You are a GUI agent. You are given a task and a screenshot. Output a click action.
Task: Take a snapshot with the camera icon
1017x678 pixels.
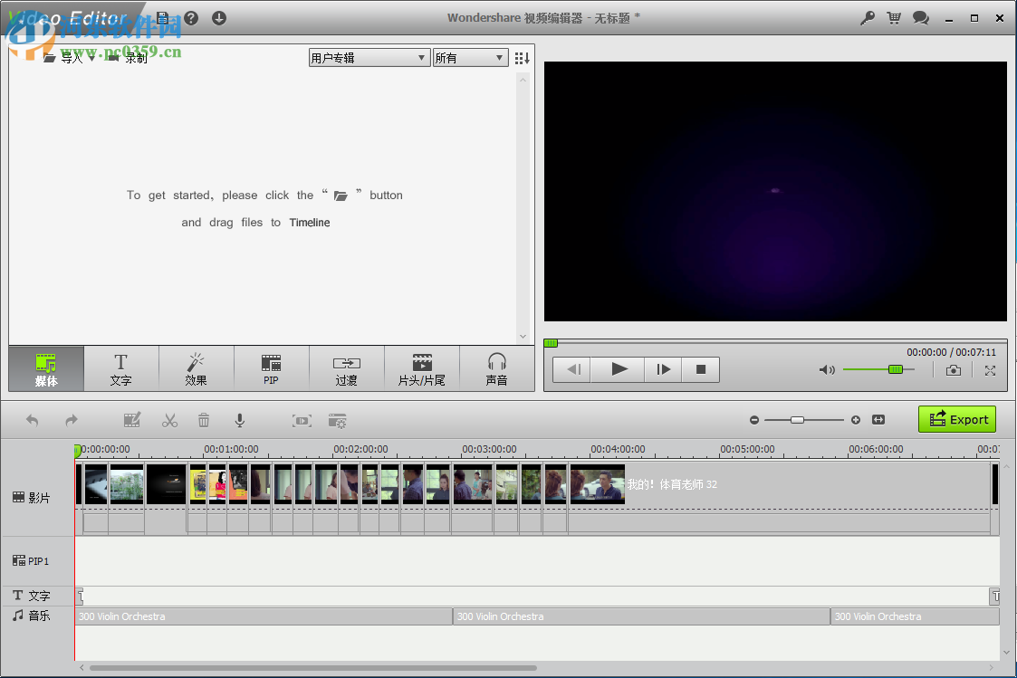tap(953, 369)
